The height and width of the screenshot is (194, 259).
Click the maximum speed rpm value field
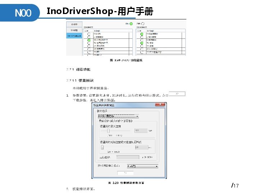(141, 131)
